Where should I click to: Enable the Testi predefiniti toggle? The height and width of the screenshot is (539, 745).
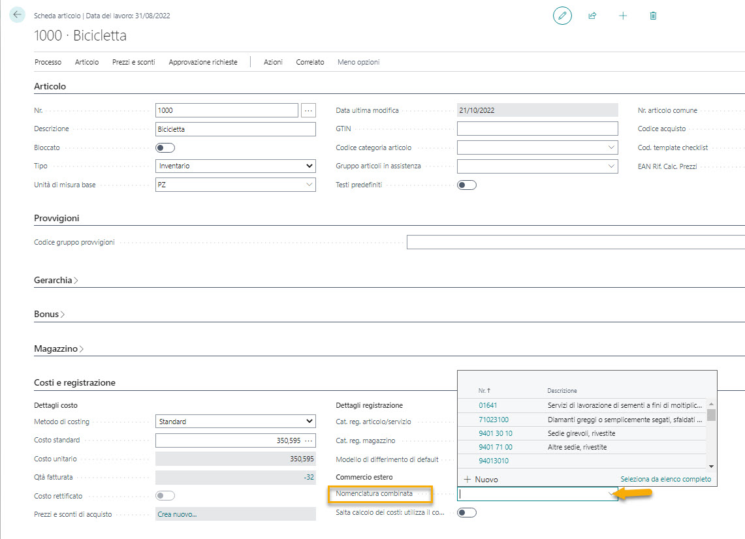click(x=467, y=185)
